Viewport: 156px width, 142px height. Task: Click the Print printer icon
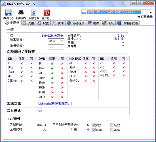pos(21,13)
